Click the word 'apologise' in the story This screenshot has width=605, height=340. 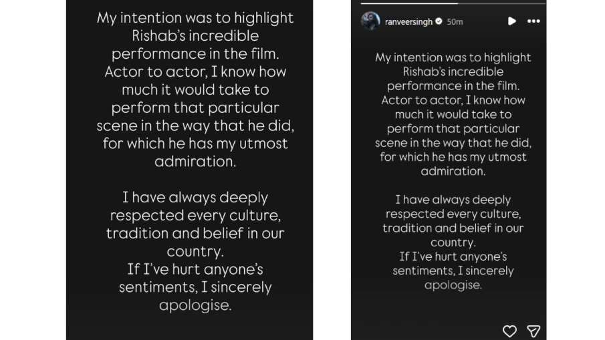pyautogui.click(x=453, y=285)
